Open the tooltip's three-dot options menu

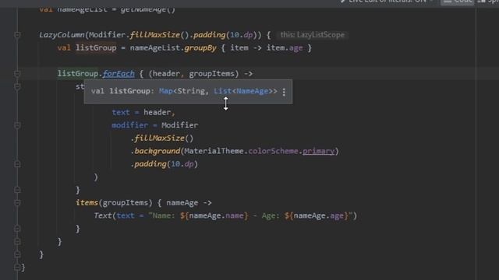click(284, 92)
